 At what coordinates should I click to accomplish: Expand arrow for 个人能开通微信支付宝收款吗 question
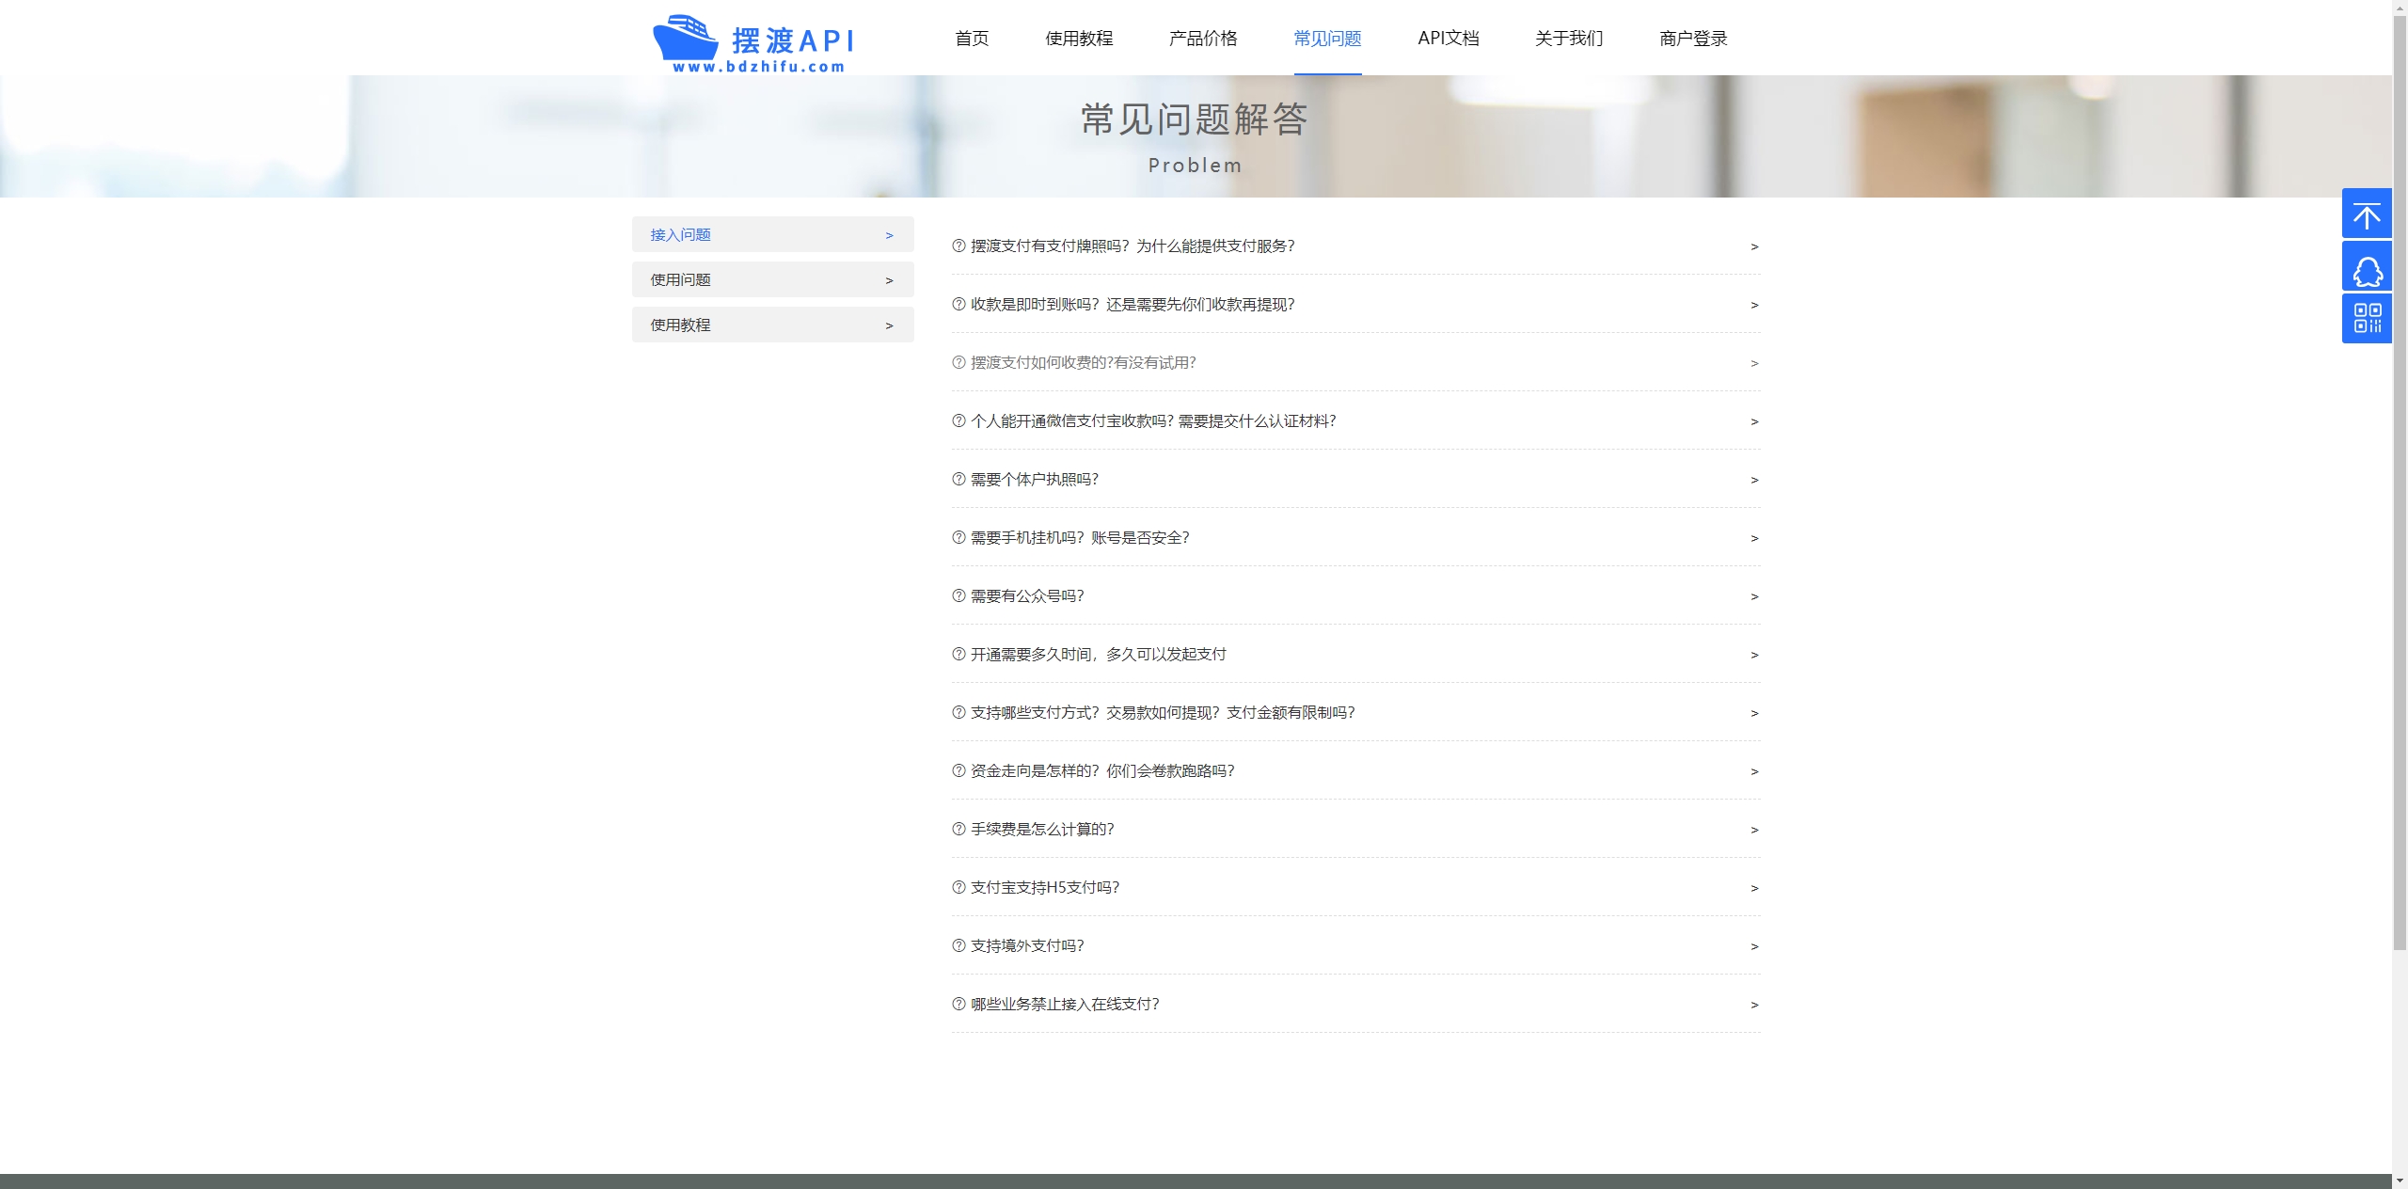click(x=1754, y=421)
